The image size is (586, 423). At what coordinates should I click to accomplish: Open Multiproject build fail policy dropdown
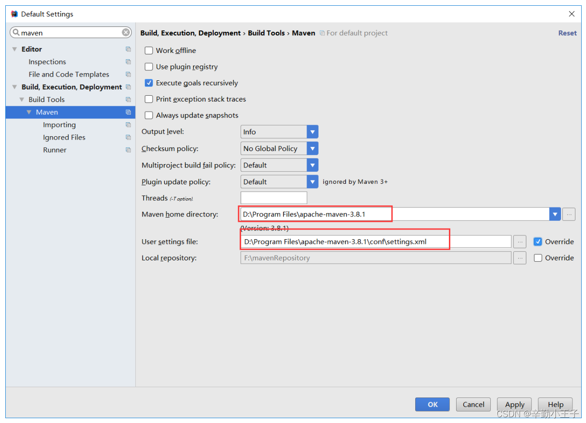click(313, 165)
